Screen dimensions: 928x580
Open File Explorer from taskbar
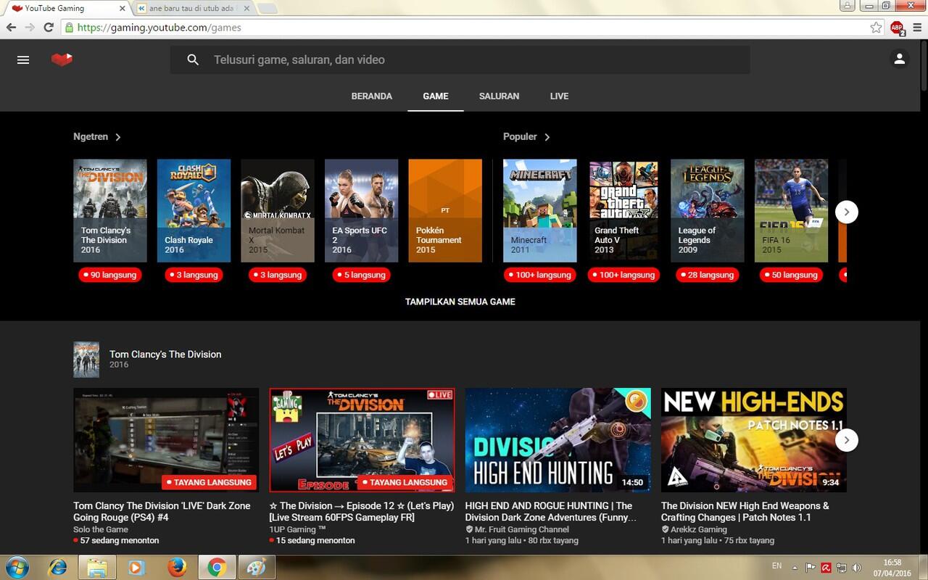[97, 567]
